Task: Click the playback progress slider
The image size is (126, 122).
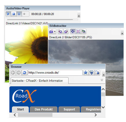Action: [43, 20]
